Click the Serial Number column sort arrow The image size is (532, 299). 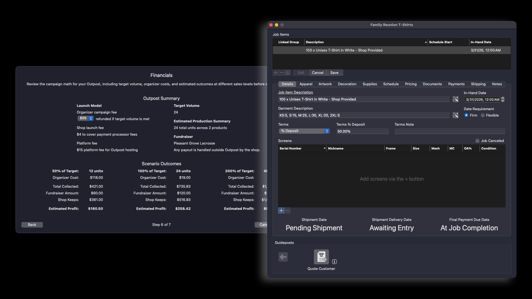coord(324,148)
